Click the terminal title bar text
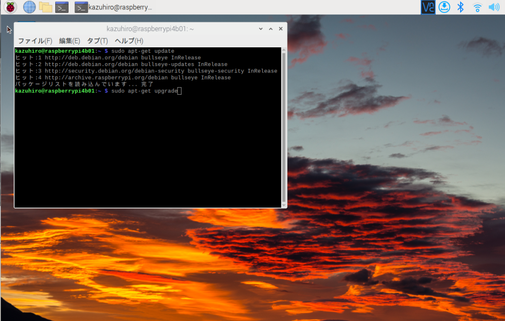505x321 pixels. 150,29
